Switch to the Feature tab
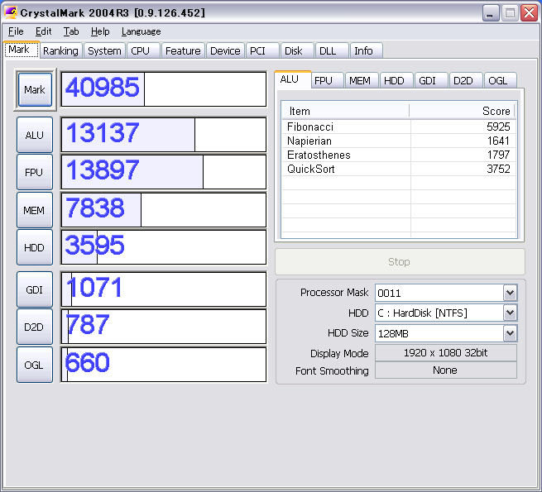This screenshot has height=492, width=542. coord(183,50)
